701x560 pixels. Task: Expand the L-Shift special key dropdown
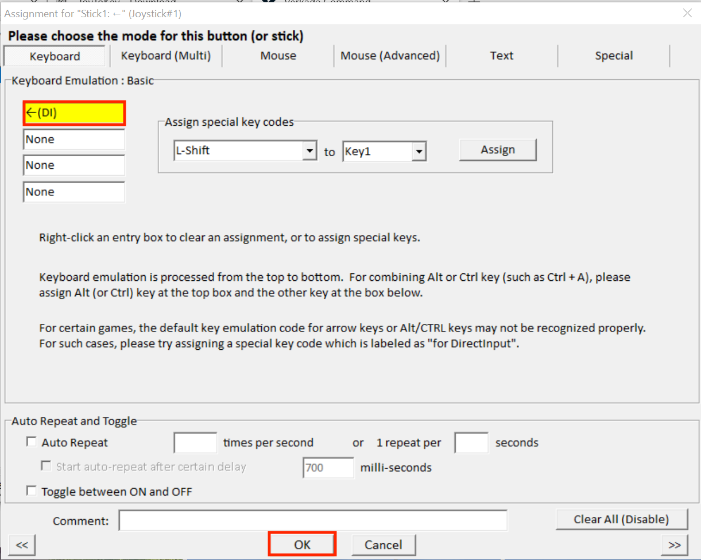click(x=310, y=152)
